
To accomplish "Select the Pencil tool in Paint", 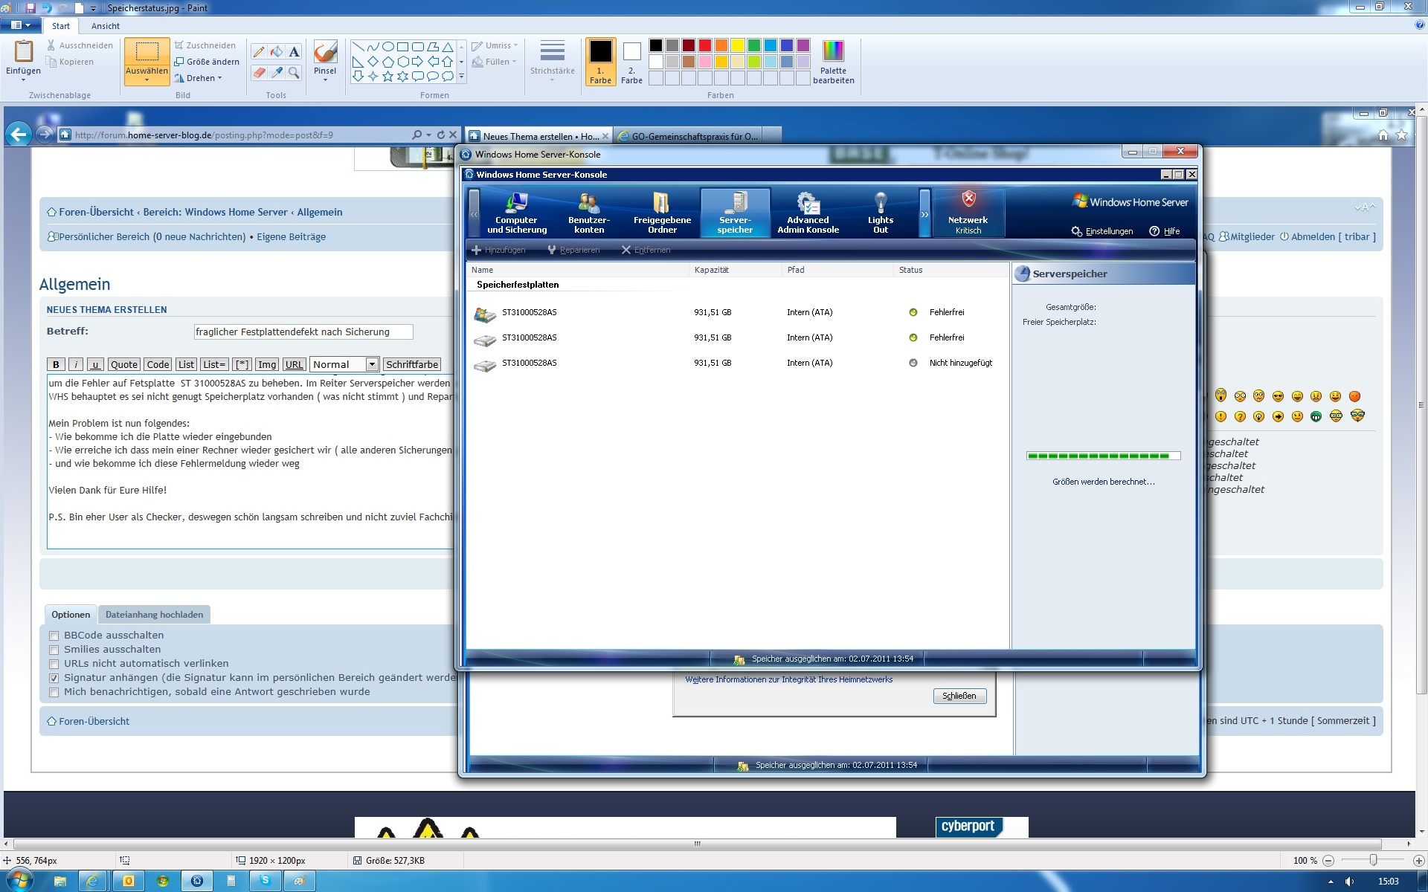I will pyautogui.click(x=258, y=51).
